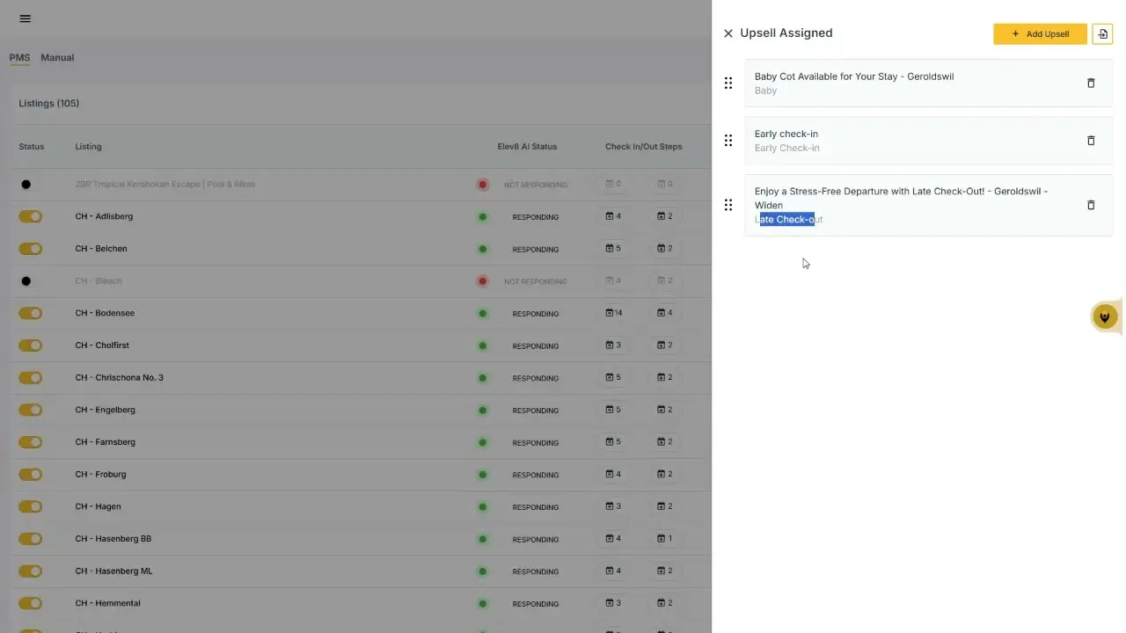The image size is (1126, 633).
Task: Click NOT RESPONDING status for CH - Bleach
Action: click(x=536, y=281)
